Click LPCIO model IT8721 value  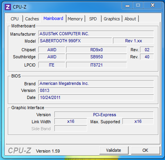97,65
